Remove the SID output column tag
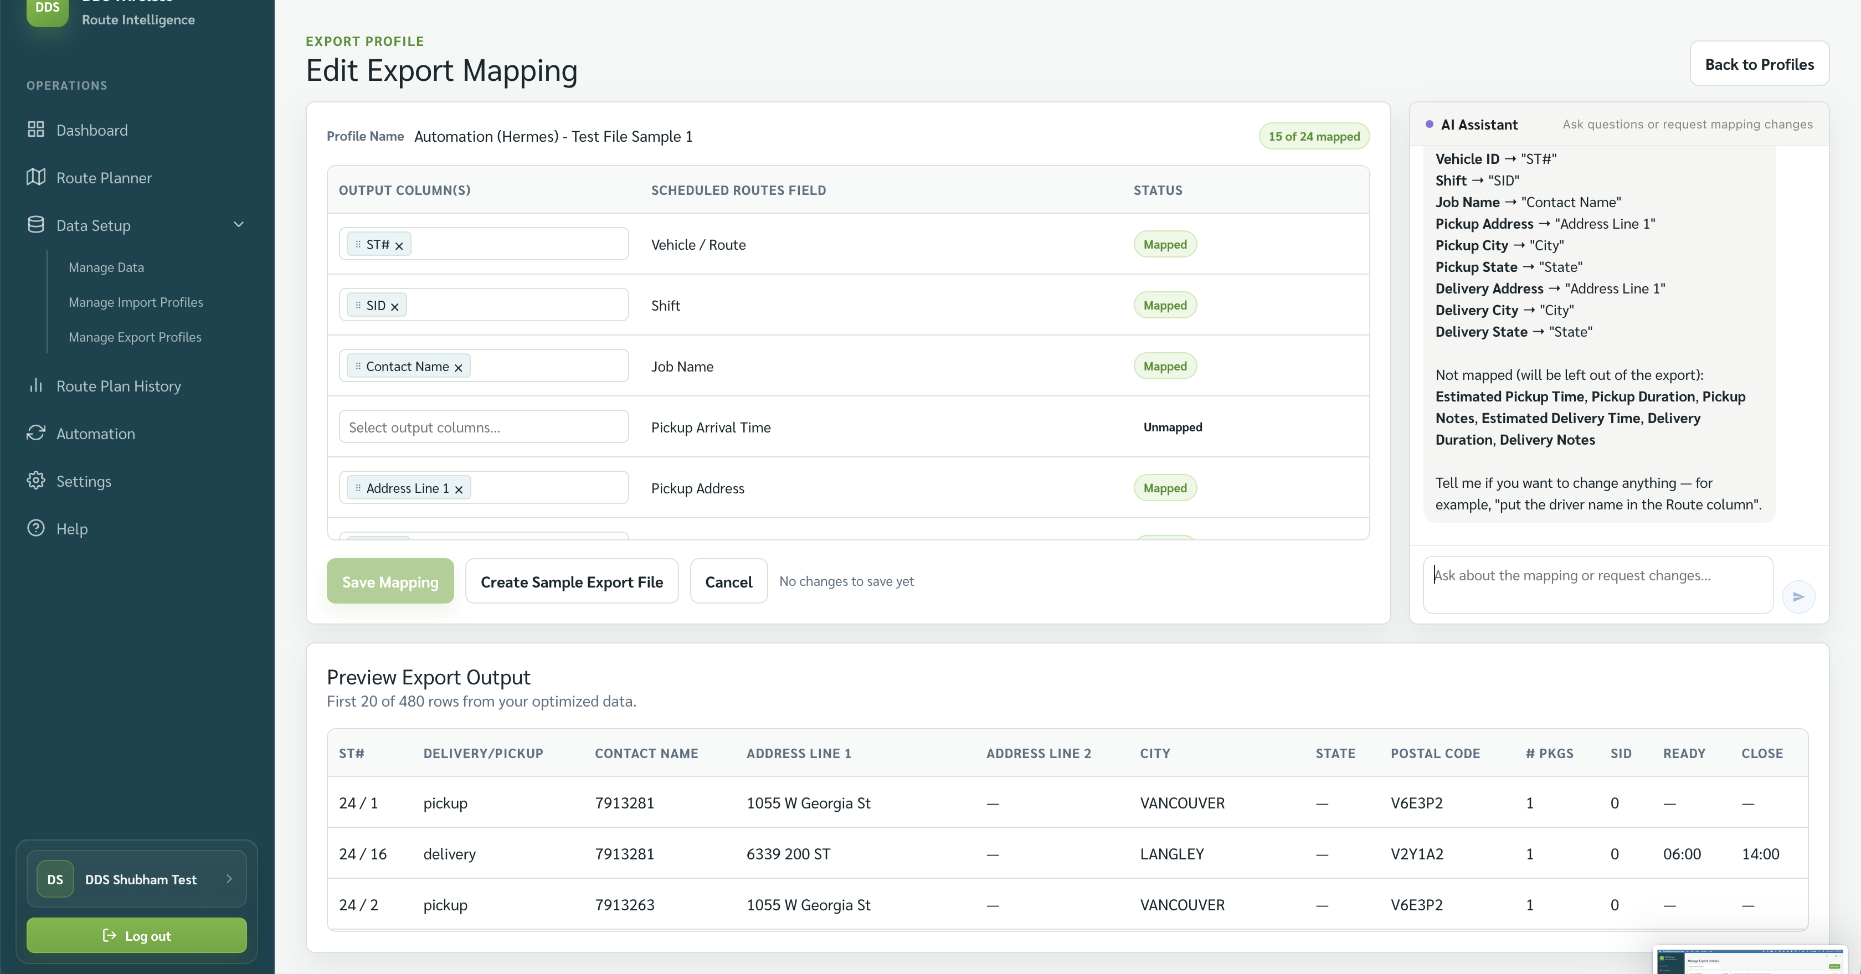The width and height of the screenshot is (1861, 974). 394,307
